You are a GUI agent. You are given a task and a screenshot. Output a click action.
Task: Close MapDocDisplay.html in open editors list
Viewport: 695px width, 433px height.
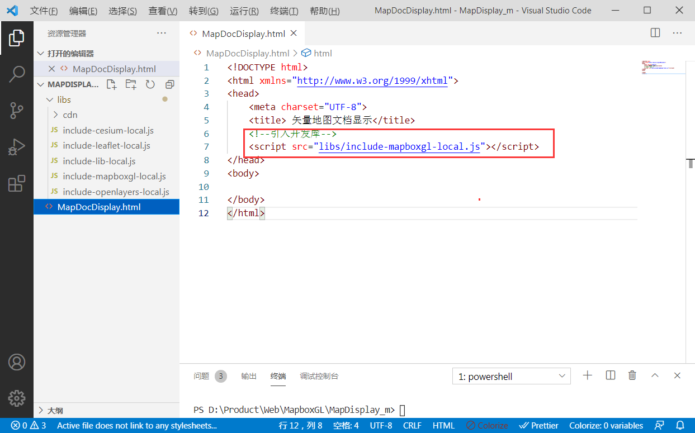pos(51,69)
